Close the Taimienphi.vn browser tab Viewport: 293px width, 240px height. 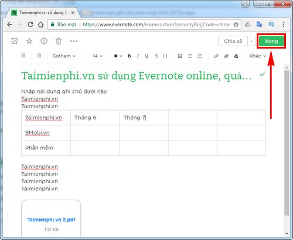click(x=73, y=13)
